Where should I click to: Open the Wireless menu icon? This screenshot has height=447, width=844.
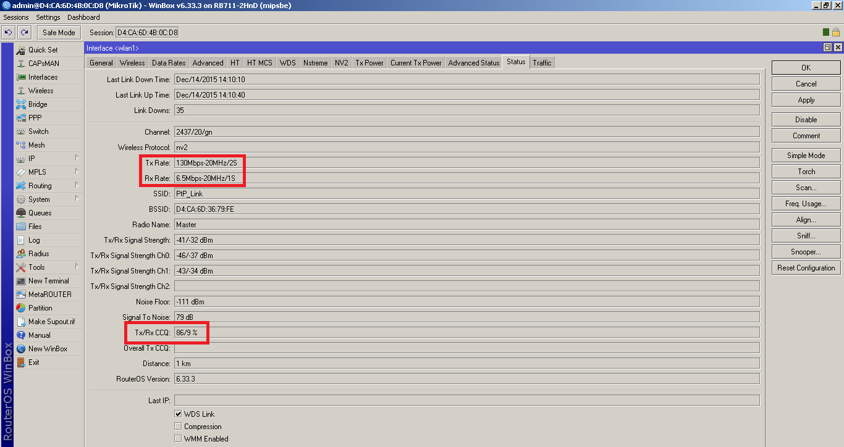(x=21, y=91)
